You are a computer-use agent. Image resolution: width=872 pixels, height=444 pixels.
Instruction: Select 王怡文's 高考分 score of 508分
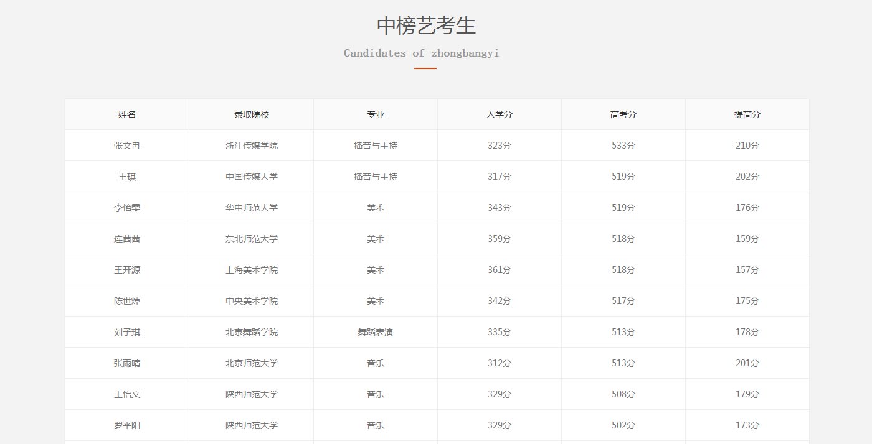(x=623, y=394)
